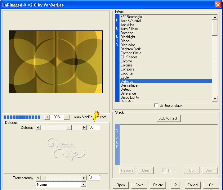Click the zoom out minus button

coord(67,117)
